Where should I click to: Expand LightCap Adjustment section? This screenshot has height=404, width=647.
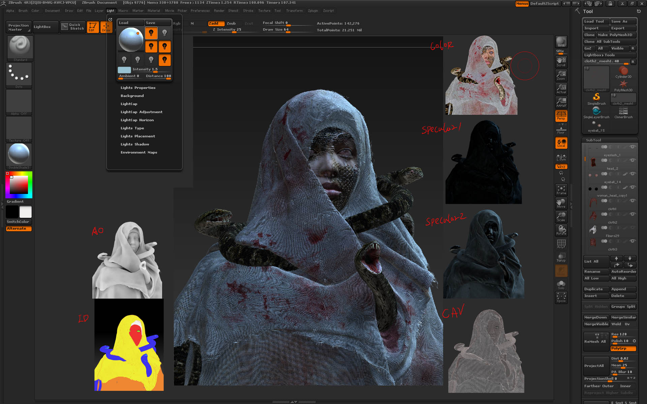click(142, 112)
